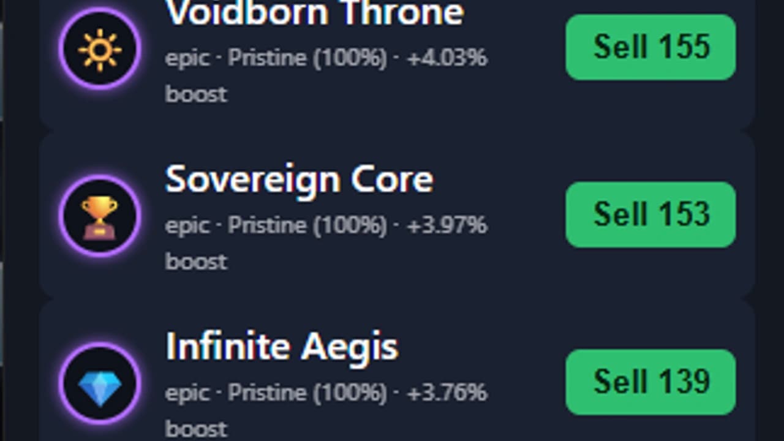Click the word 'boost' under Sovereign Core
This screenshot has height=441, width=784.
click(x=196, y=261)
